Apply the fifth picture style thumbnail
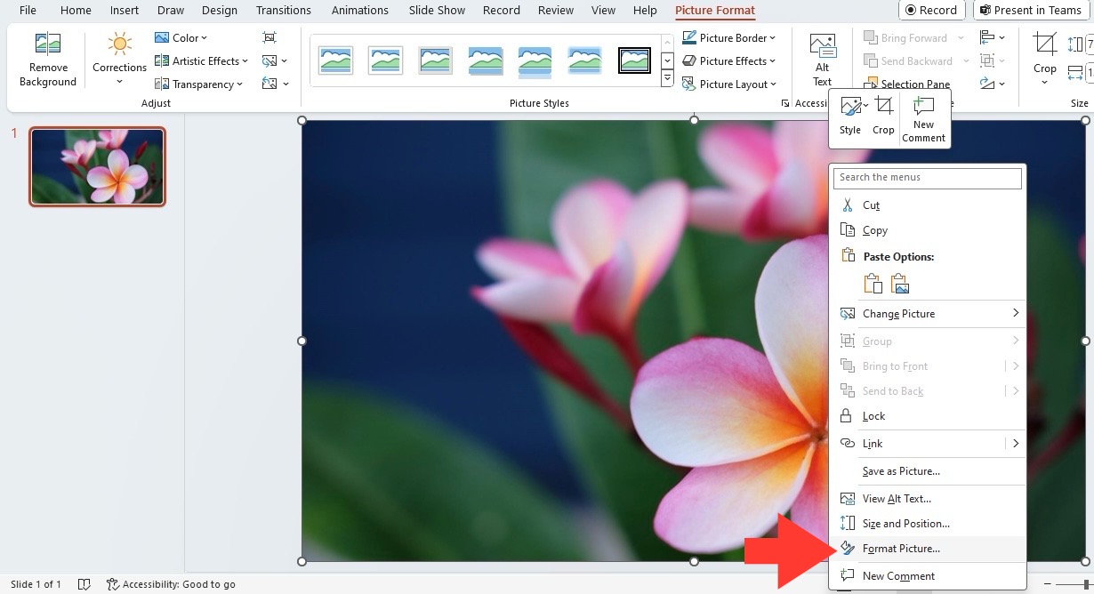 point(535,60)
